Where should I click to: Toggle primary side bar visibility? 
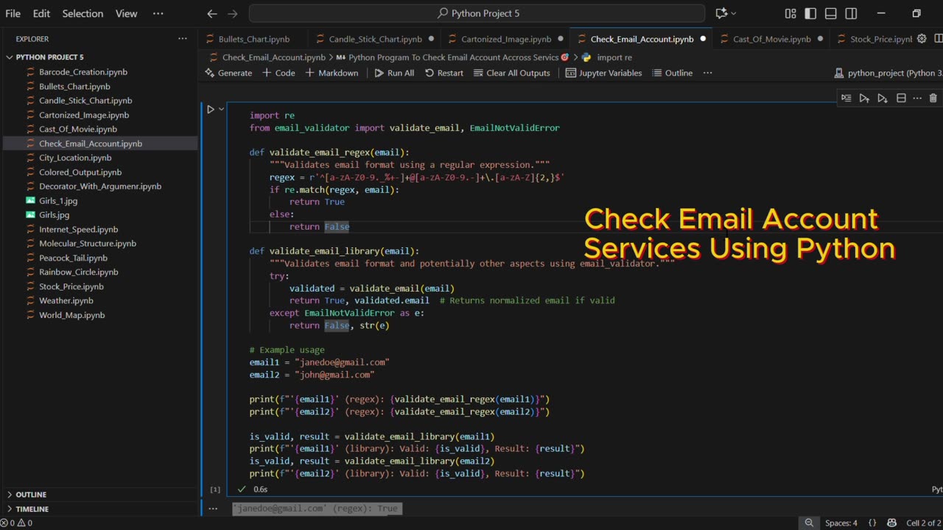(x=810, y=13)
